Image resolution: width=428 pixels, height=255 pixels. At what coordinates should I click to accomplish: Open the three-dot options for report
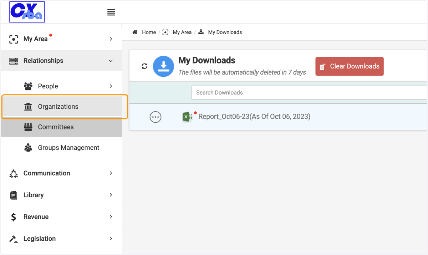[156, 117]
